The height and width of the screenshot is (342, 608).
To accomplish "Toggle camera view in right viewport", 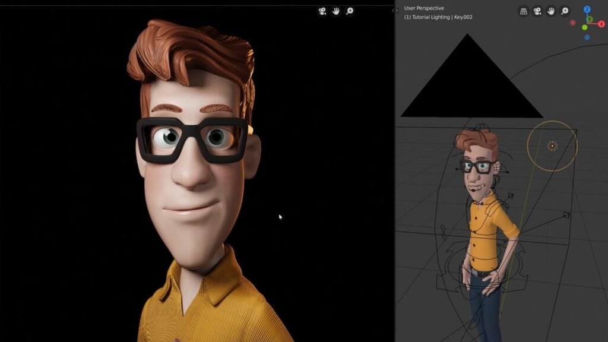I will (537, 11).
